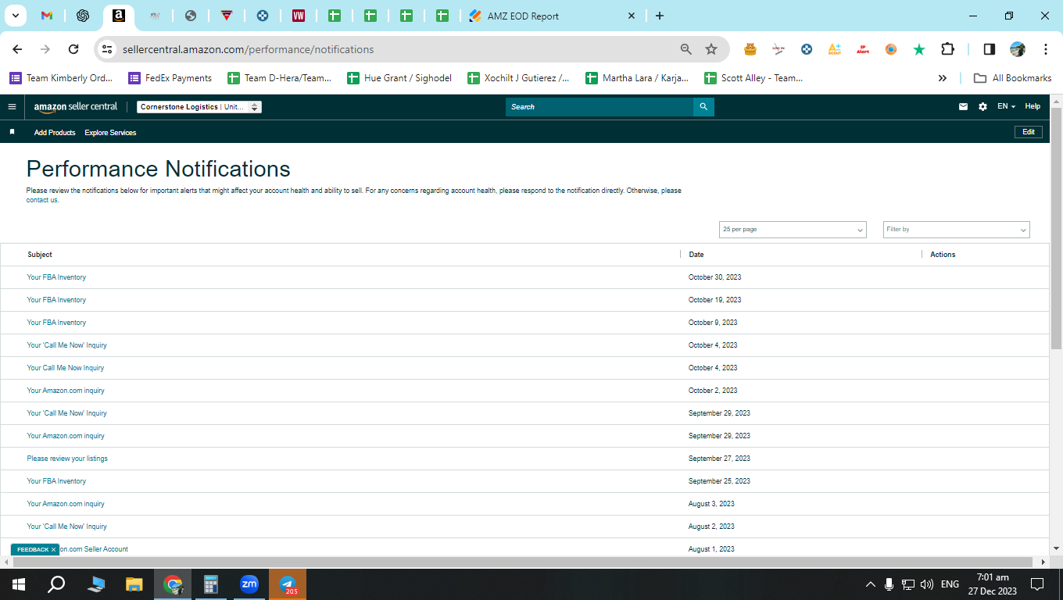1063x600 pixels.
Task: Open the Seller Central messages envelope icon
Action: pos(963,107)
